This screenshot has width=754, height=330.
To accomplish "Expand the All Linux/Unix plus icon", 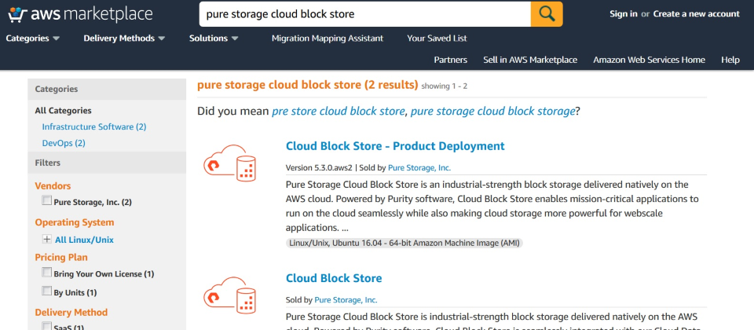I will click(46, 240).
